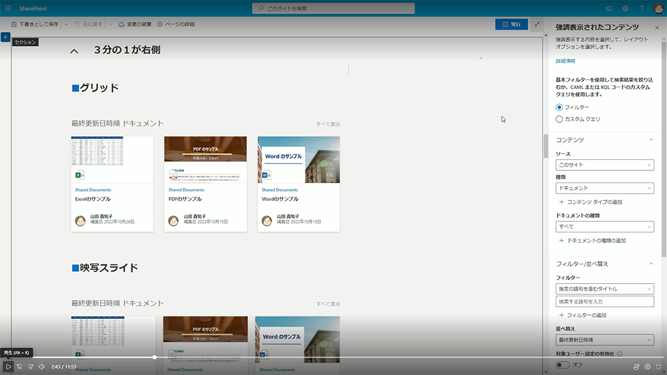667x375 pixels.
Task: Click author avatar on Excelのサンプル card
Action: (x=80, y=221)
